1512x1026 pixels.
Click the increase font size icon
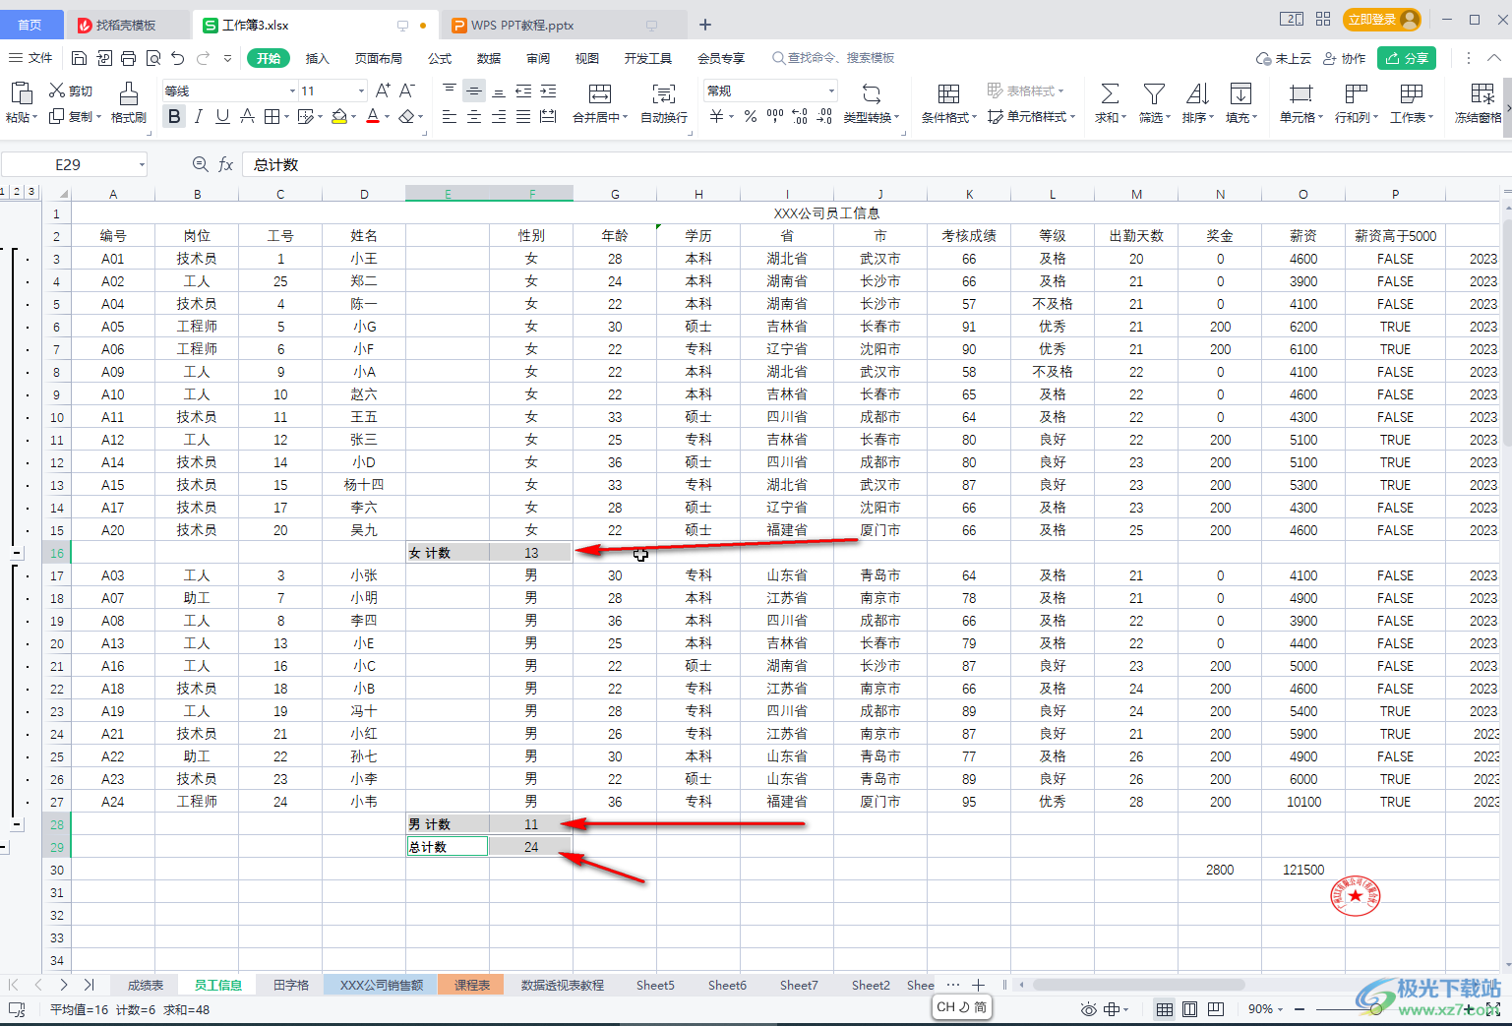(x=383, y=91)
